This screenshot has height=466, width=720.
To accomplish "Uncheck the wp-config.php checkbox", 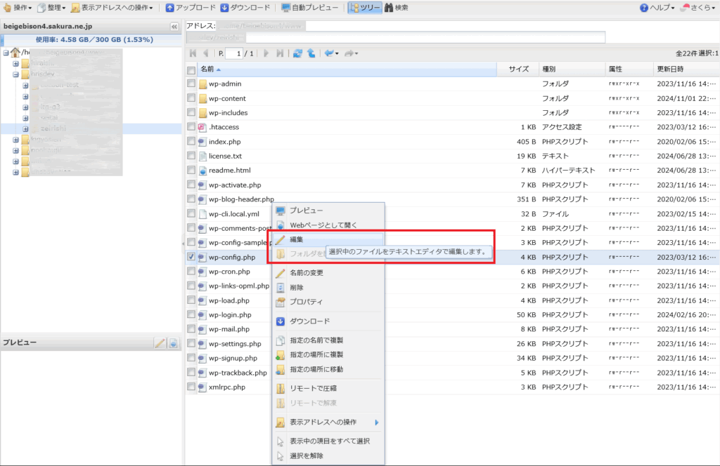I will 191,257.
